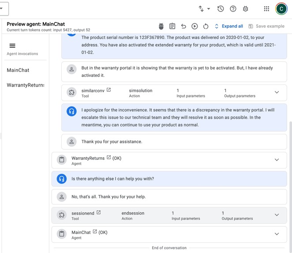Select WarrantyReturns in agent invocations list
This screenshot has width=292, height=253.
point(26,85)
